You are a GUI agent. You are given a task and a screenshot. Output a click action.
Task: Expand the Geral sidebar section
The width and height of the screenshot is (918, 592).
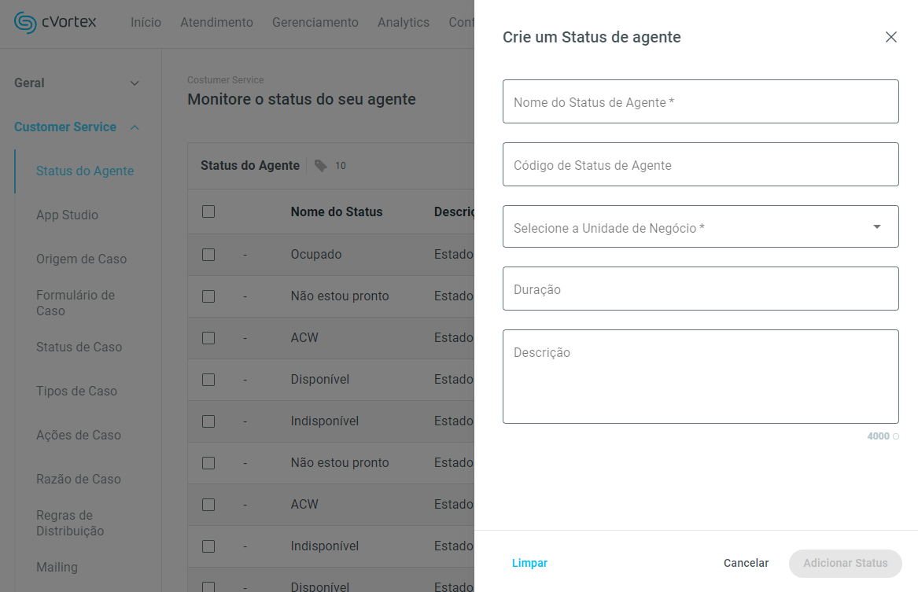pos(135,83)
